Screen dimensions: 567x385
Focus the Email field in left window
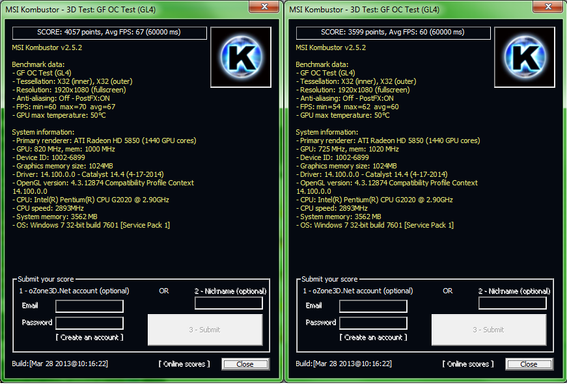89,306
